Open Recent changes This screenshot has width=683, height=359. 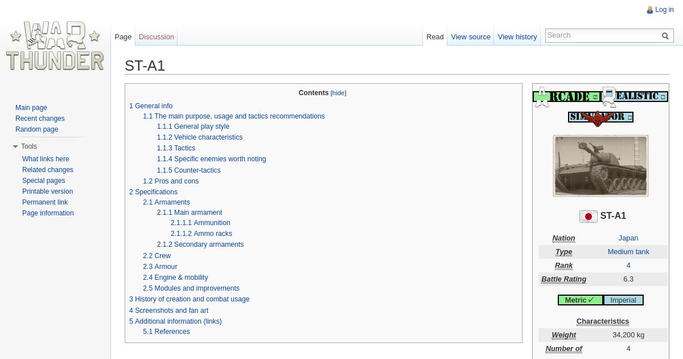(x=40, y=119)
